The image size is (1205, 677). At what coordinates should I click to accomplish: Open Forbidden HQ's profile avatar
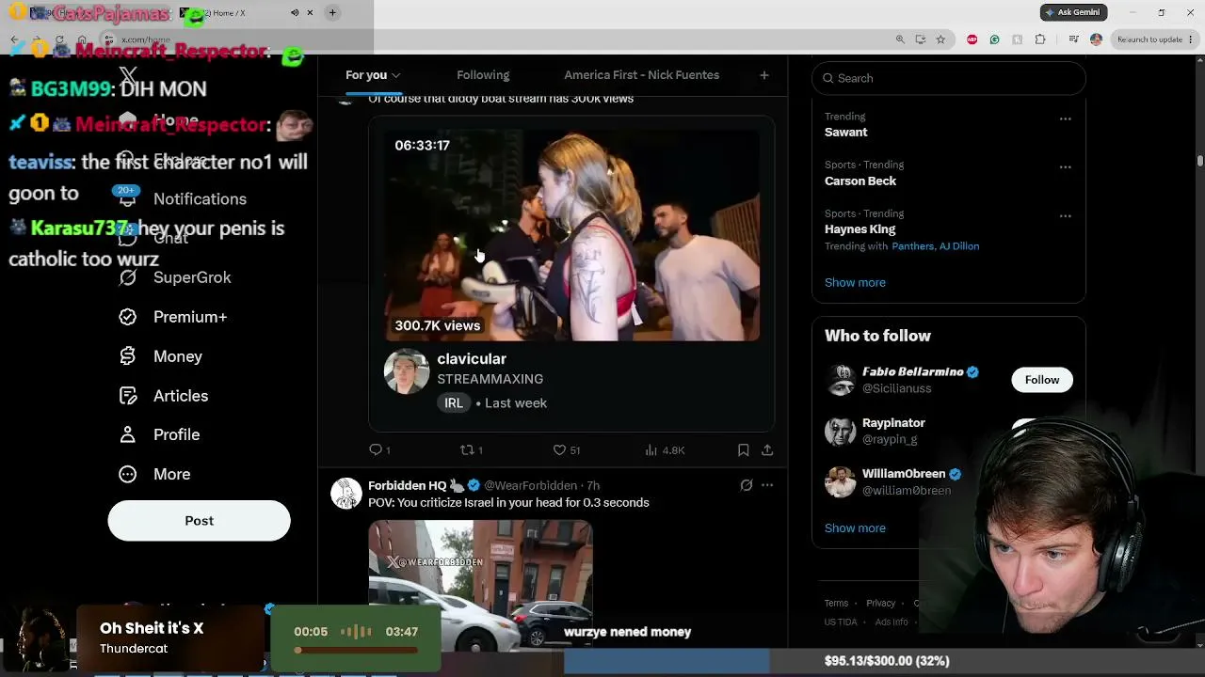point(345,494)
